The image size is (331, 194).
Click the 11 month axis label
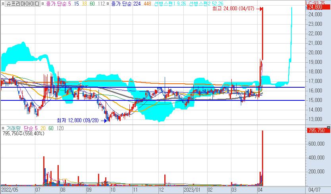135,190
